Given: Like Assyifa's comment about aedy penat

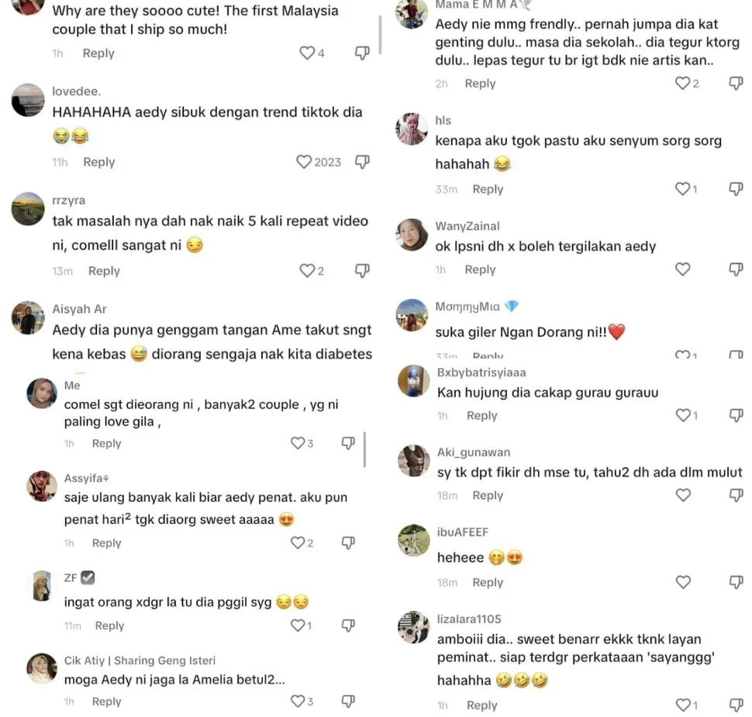Looking at the screenshot, I should (x=298, y=542).
